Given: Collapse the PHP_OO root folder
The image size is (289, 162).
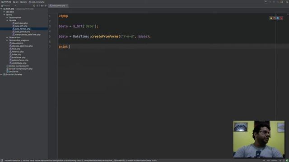Looking at the screenshot, I should 1,9.
